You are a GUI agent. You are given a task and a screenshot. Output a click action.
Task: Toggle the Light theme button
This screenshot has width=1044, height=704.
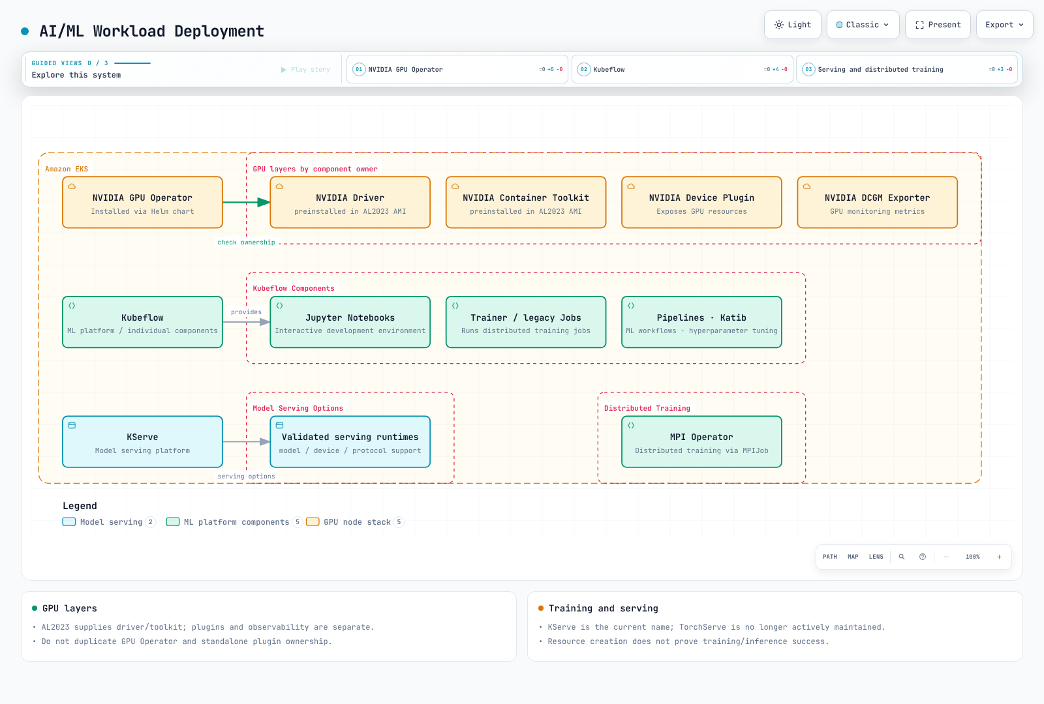coord(792,25)
